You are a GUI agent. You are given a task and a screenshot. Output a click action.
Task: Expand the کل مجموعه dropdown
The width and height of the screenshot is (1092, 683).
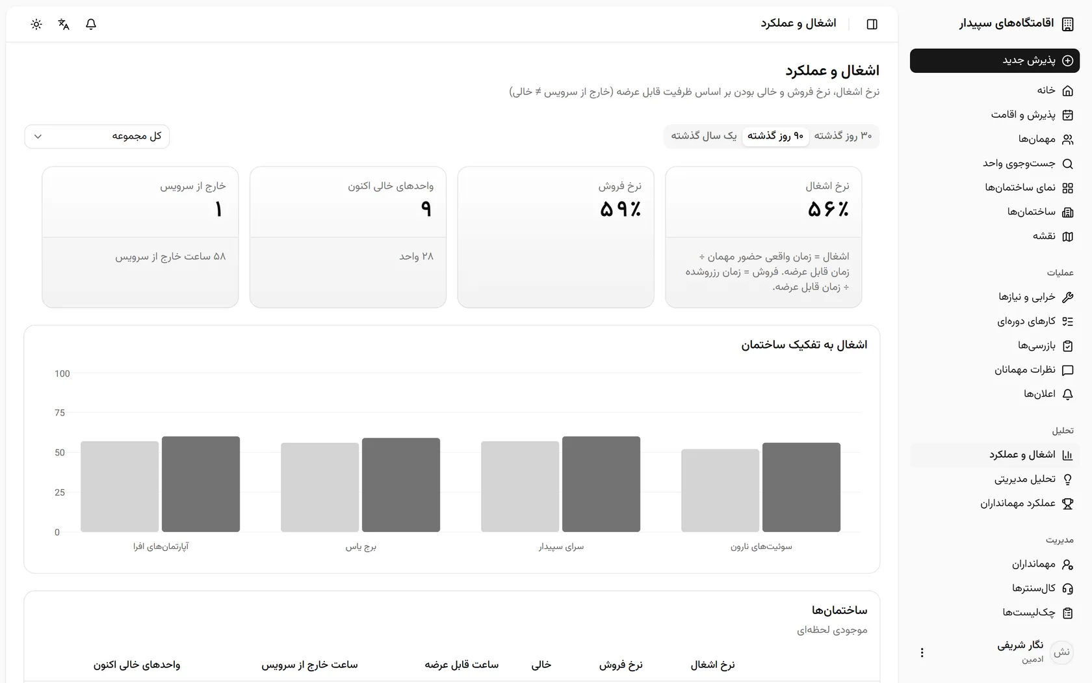(x=97, y=136)
